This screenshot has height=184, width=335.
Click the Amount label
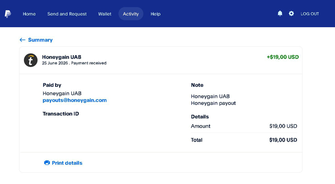pyautogui.click(x=201, y=126)
